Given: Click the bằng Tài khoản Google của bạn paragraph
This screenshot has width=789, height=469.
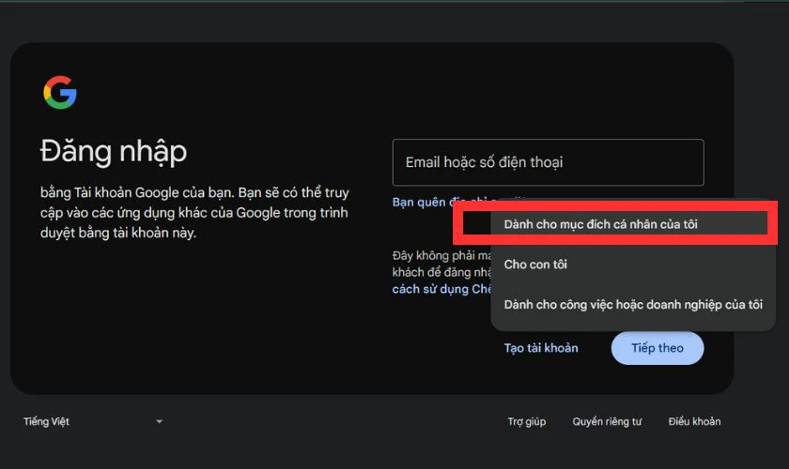Looking at the screenshot, I should point(194,213).
